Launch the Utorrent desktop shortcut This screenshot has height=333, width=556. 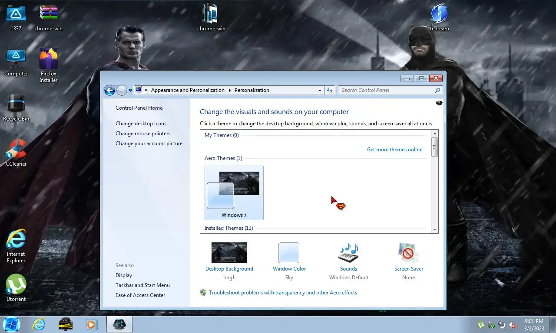(16, 287)
